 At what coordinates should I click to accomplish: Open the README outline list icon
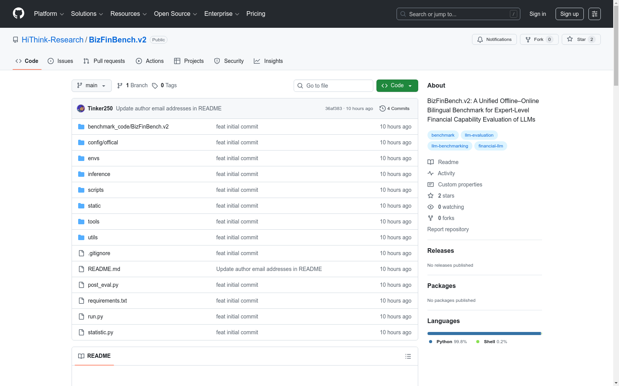click(x=408, y=356)
